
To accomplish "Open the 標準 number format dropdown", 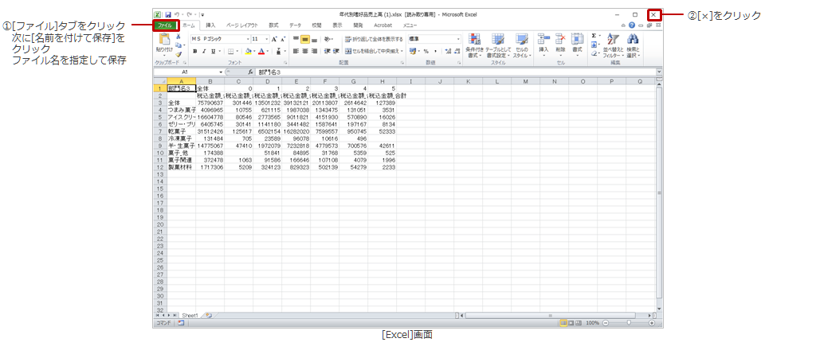I will coord(458,39).
